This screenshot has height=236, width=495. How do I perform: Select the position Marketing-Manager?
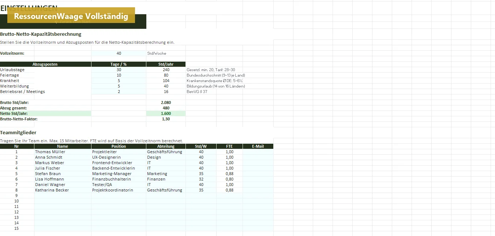[x=119, y=174]
